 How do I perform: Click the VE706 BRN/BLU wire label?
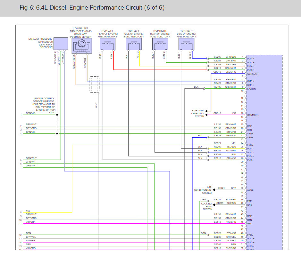pyautogui.click(x=225, y=79)
